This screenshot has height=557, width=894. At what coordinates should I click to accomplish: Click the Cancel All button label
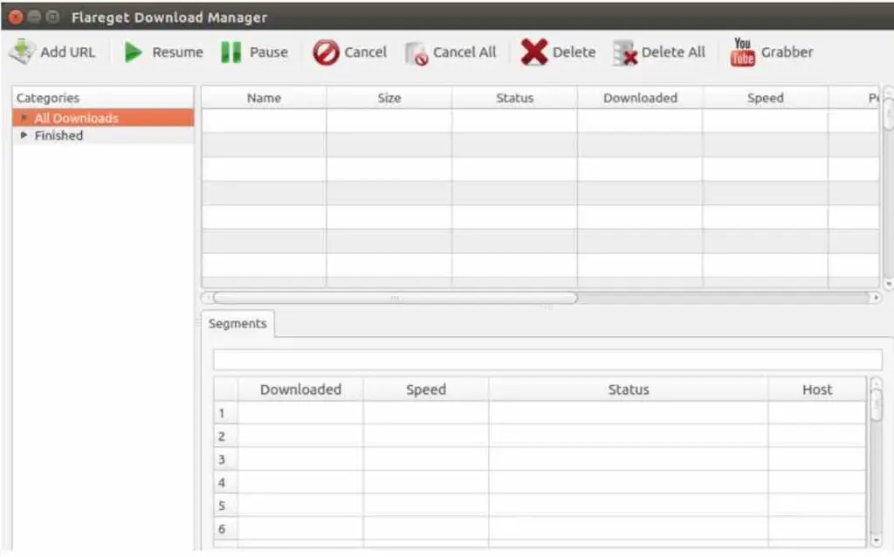tap(464, 52)
